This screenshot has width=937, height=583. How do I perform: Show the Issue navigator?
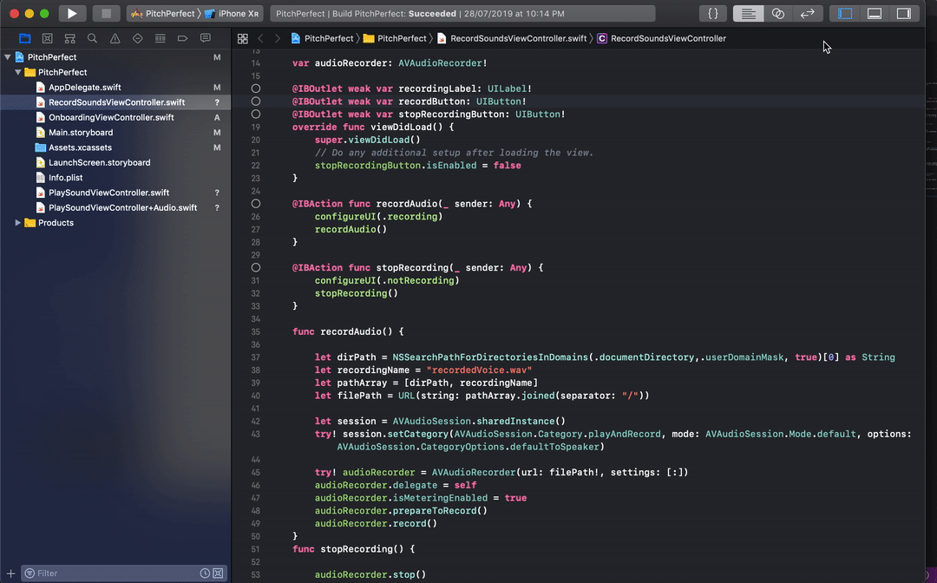pyautogui.click(x=115, y=38)
